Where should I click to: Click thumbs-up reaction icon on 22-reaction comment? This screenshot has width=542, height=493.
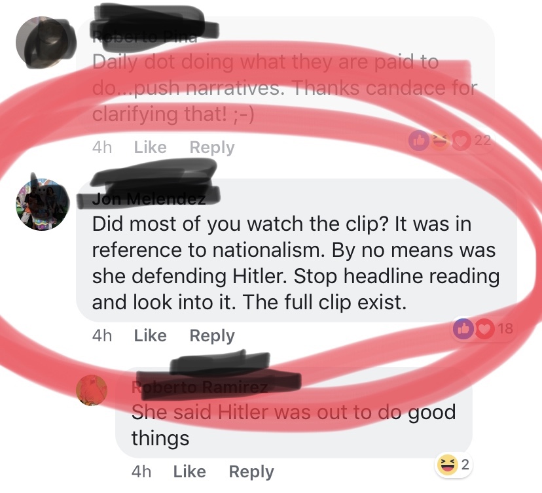418,141
